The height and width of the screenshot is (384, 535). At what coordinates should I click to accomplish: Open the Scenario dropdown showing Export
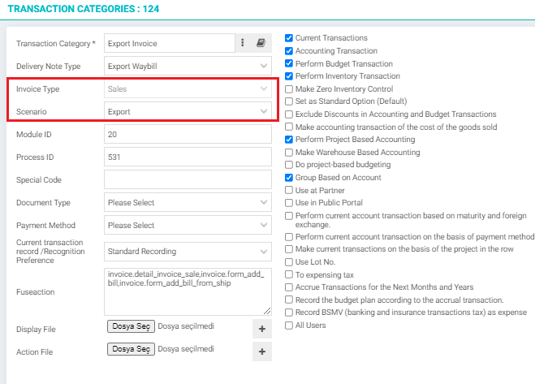(x=188, y=111)
